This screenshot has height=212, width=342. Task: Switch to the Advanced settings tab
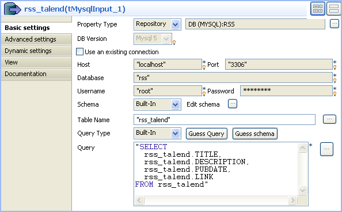(x=36, y=39)
